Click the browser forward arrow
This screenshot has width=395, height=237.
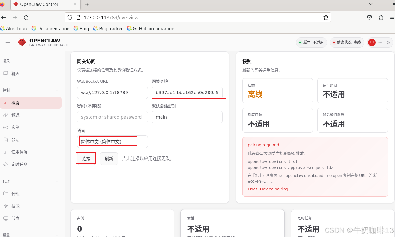click(15, 17)
